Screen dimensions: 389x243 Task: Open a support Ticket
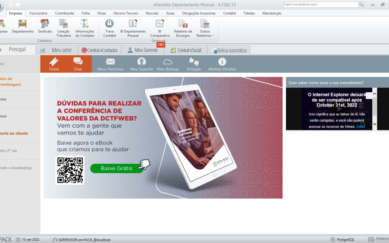[x=54, y=64]
